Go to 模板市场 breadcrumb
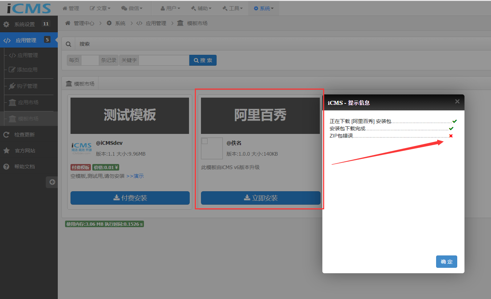 197,23
